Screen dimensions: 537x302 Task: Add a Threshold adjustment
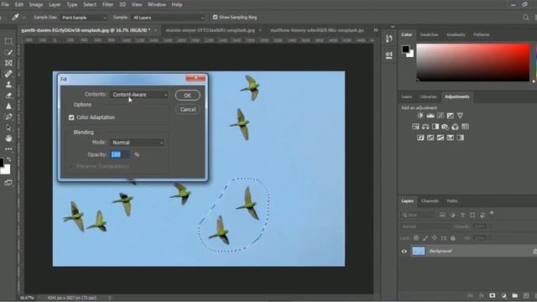[440, 138]
